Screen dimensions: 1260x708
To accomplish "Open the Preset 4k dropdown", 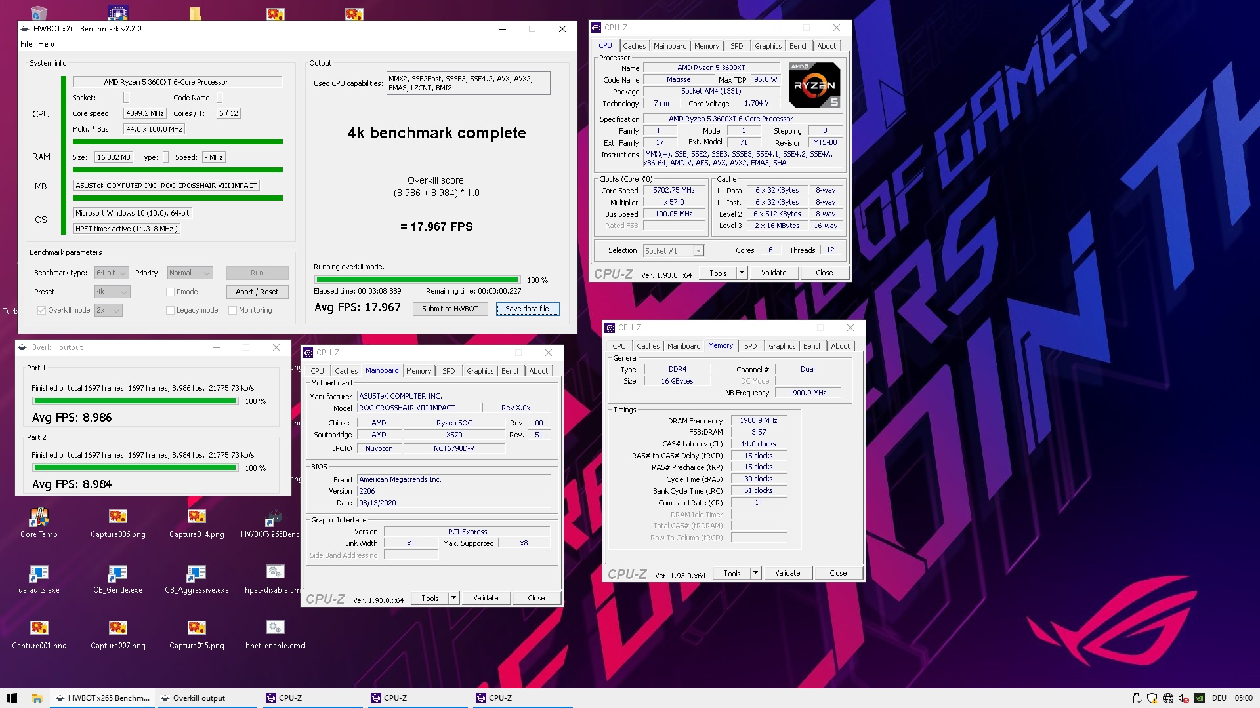I will [x=112, y=292].
